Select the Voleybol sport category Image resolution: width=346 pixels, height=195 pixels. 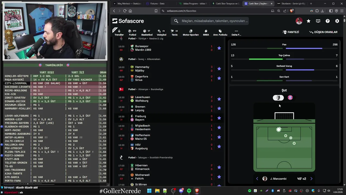161,32
